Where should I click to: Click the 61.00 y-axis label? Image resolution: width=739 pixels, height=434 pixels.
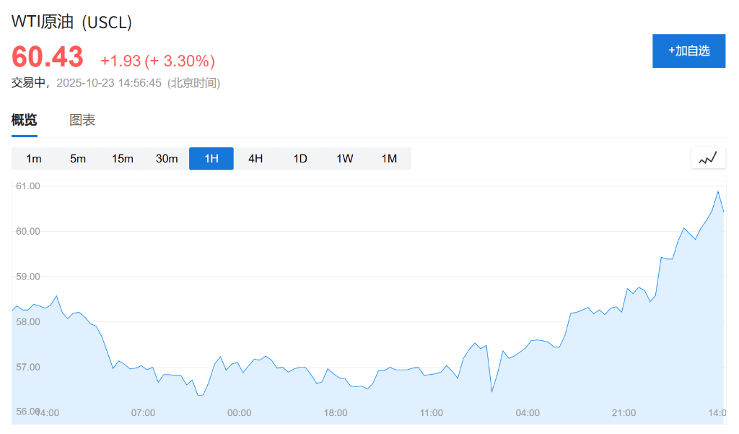click(x=27, y=186)
